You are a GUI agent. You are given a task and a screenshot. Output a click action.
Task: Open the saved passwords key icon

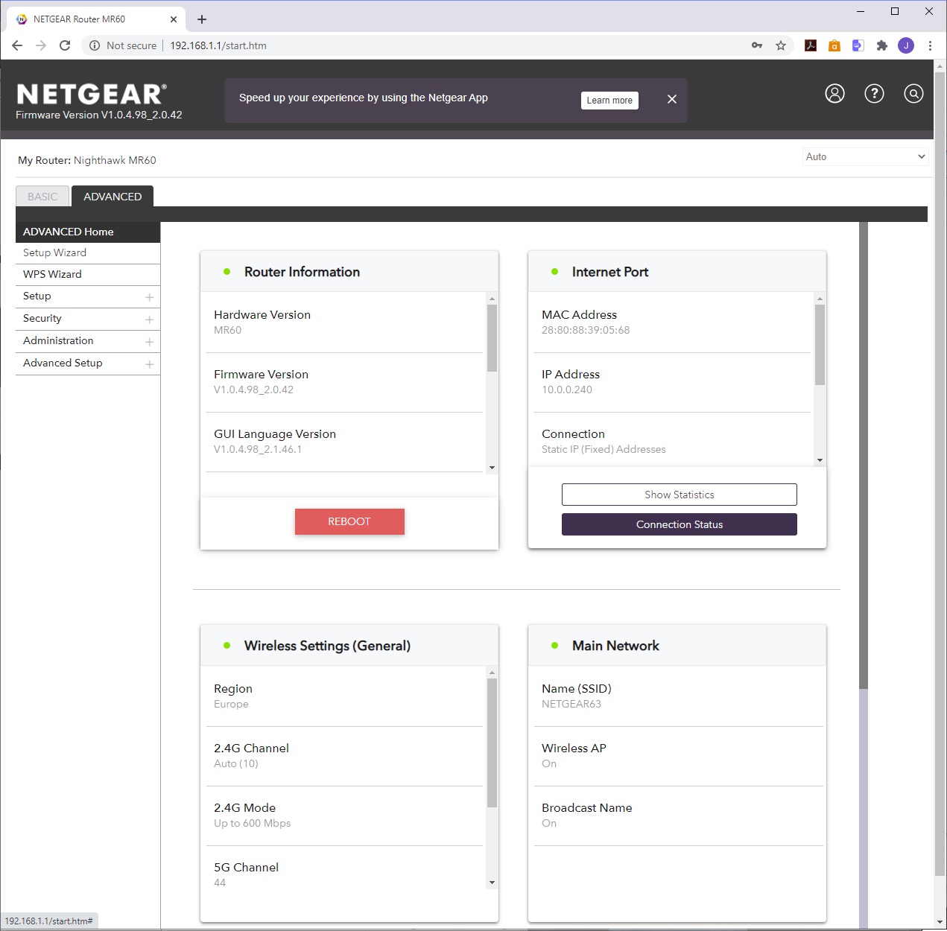pos(757,45)
